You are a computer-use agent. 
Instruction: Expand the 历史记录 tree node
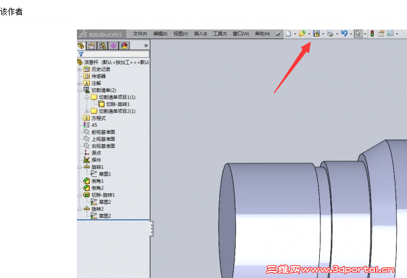[x=79, y=69]
